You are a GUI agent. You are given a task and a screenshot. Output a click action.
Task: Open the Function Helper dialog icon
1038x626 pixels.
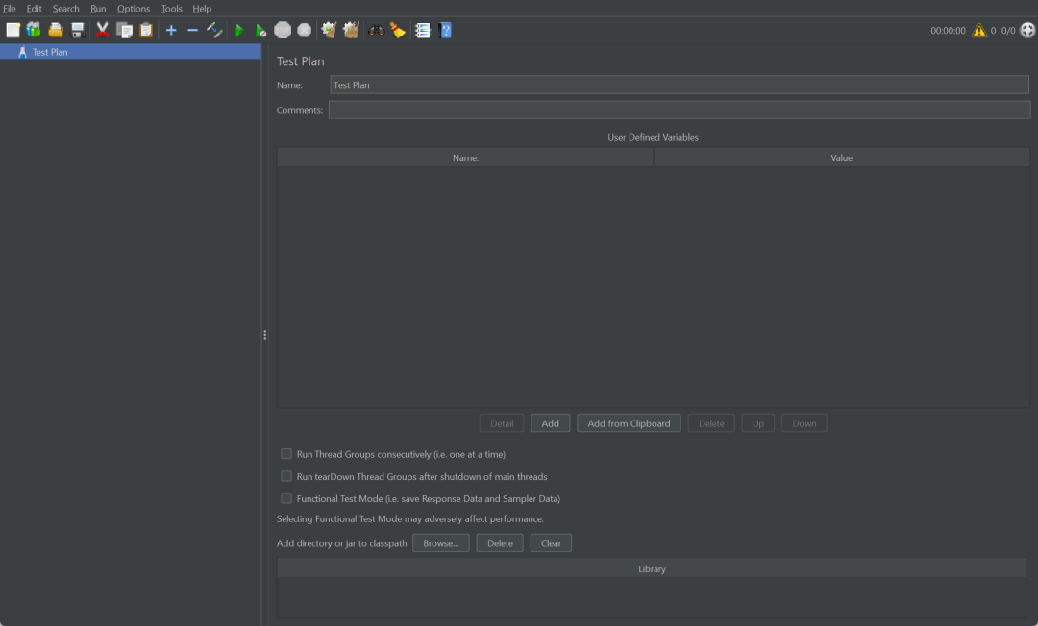(x=422, y=31)
